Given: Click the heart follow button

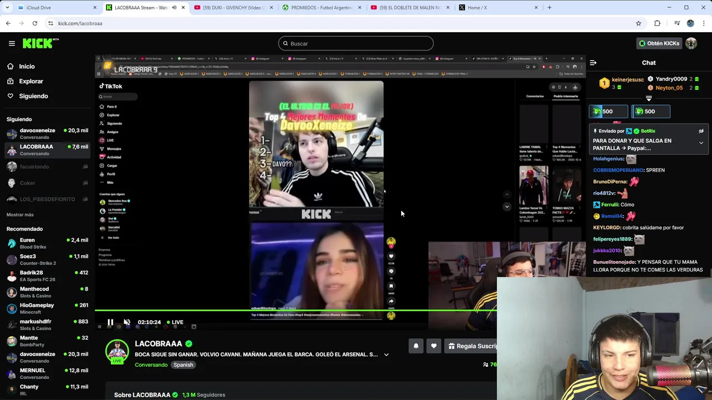Looking at the screenshot, I should click(434, 346).
